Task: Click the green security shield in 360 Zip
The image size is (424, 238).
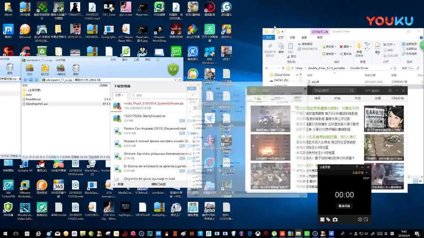Action: [x=173, y=69]
